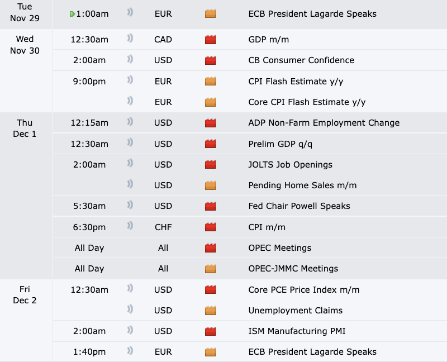Click the 1:40pm time on Friday's Lagarde row

[x=89, y=352]
